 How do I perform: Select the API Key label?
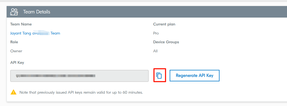pos(17,63)
